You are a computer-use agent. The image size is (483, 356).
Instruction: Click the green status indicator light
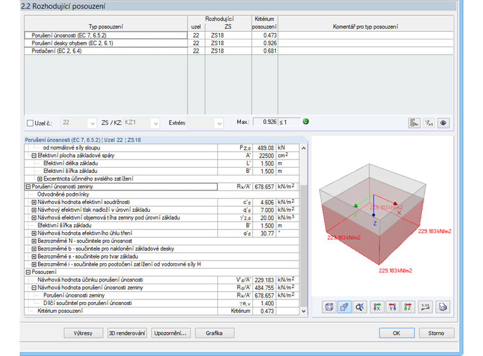(x=306, y=121)
